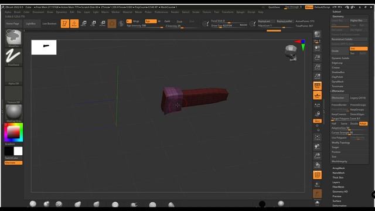Click the Frame mesh icon
This screenshot has width=375, height=211.
pyautogui.click(x=318, y=137)
